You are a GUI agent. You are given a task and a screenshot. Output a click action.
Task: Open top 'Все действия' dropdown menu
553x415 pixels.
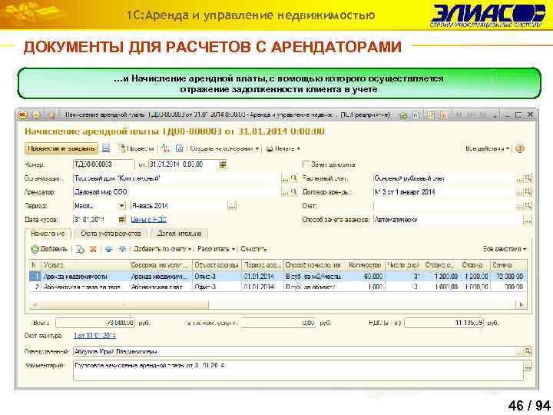[487, 148]
